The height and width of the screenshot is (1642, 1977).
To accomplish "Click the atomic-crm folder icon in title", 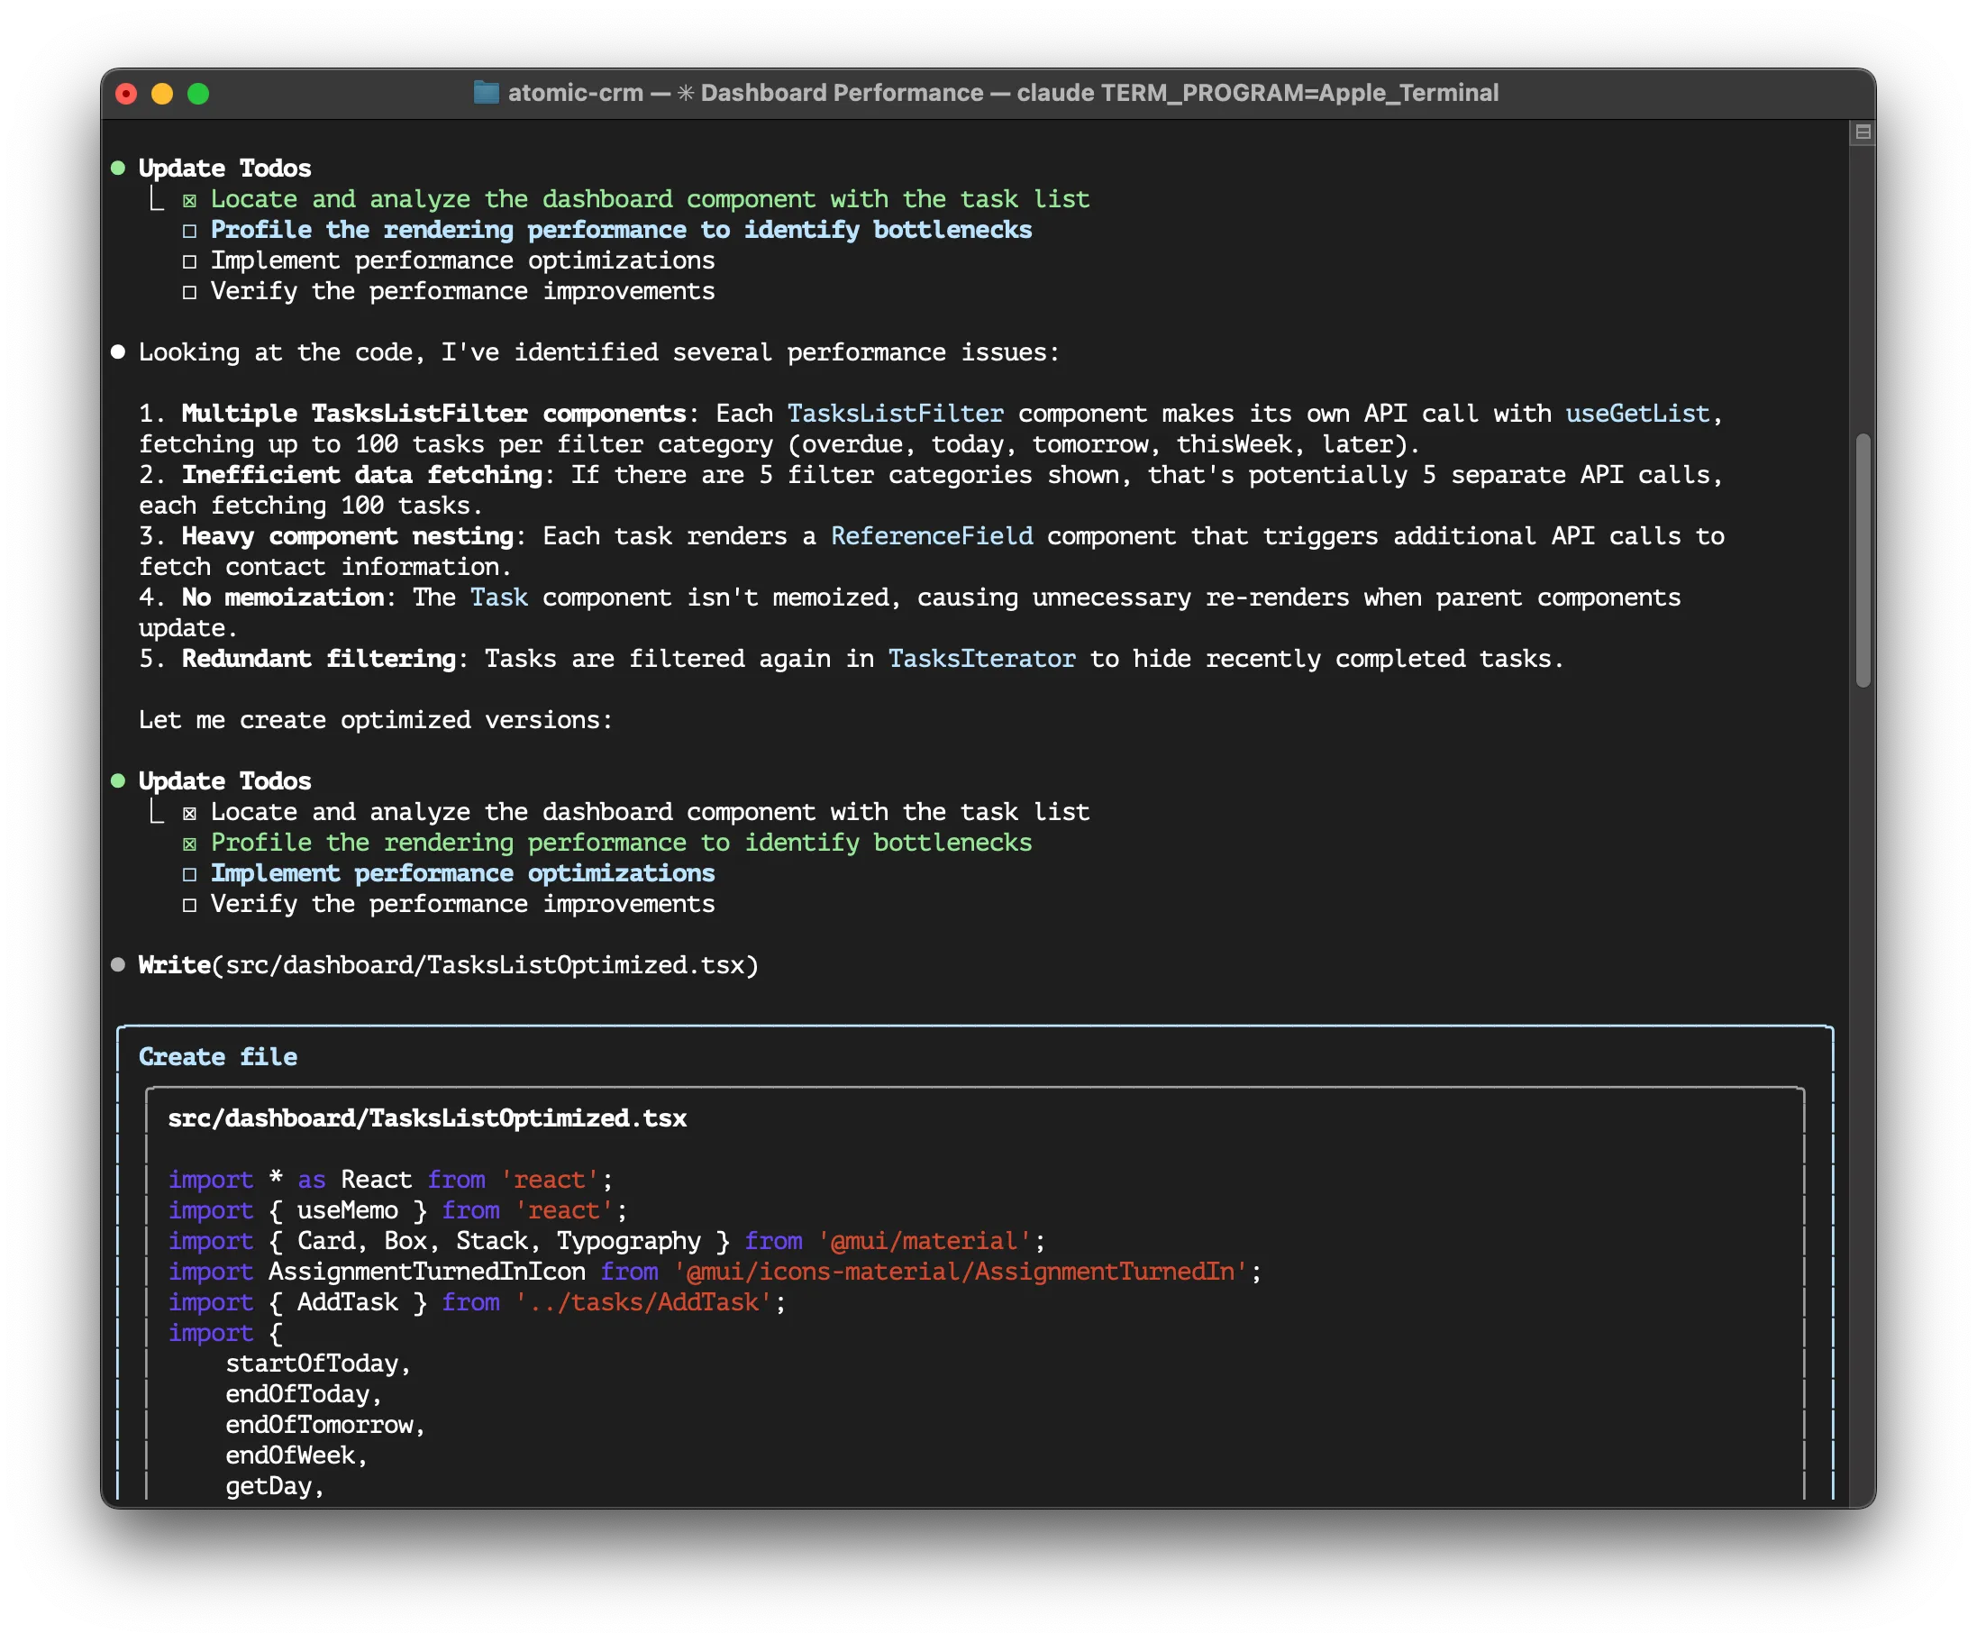I will pos(486,92).
